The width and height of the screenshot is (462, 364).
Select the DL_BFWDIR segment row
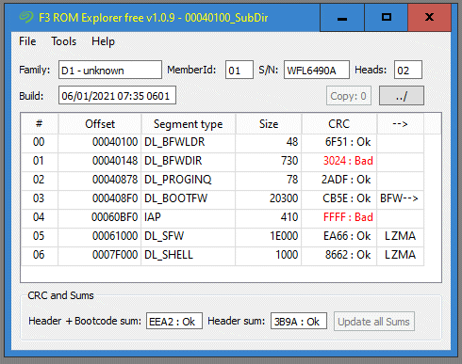point(223,161)
